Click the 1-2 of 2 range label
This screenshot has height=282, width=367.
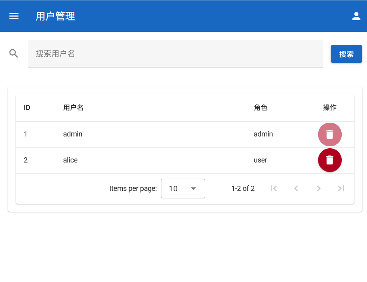coord(243,189)
